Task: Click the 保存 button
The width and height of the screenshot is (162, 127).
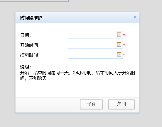Action: [x=91, y=104]
